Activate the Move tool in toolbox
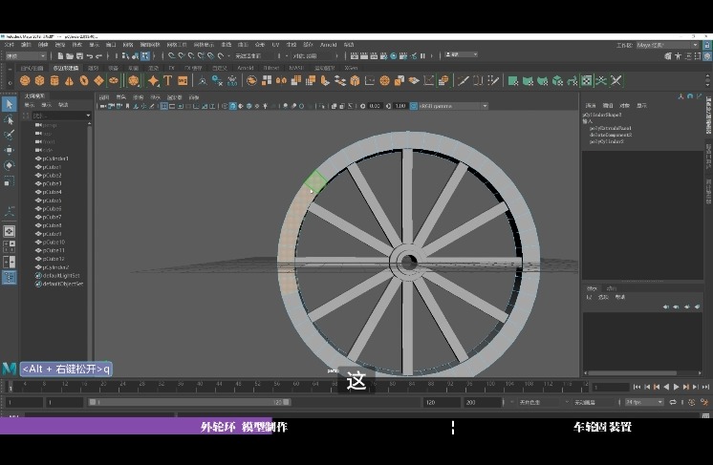 coord(10,150)
